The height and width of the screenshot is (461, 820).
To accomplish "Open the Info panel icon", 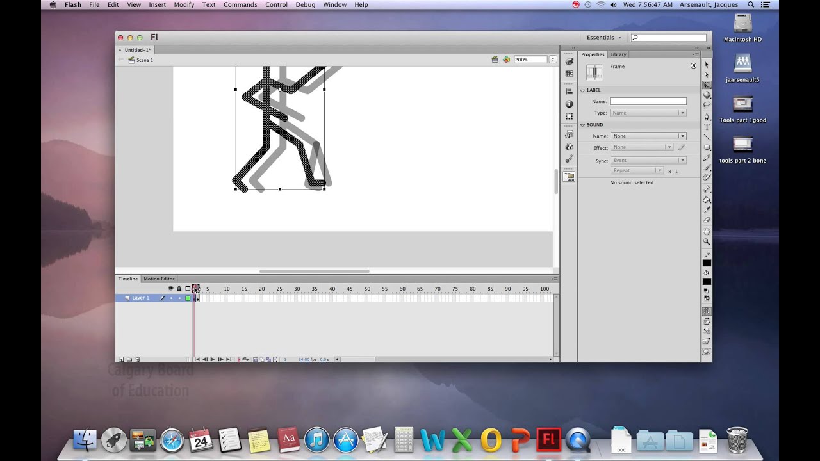I will (569, 104).
